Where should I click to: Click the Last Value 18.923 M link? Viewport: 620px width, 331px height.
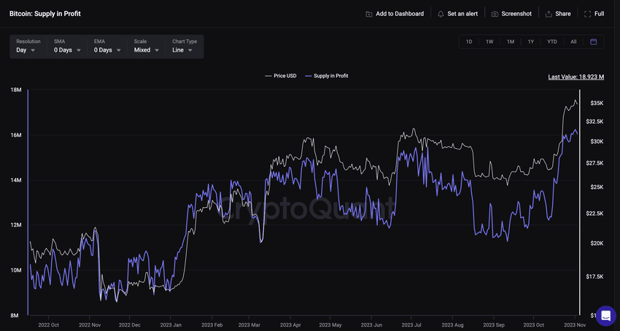(576, 77)
